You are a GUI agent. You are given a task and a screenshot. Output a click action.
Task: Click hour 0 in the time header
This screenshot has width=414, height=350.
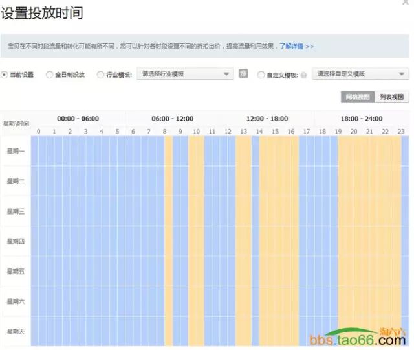(x=39, y=132)
